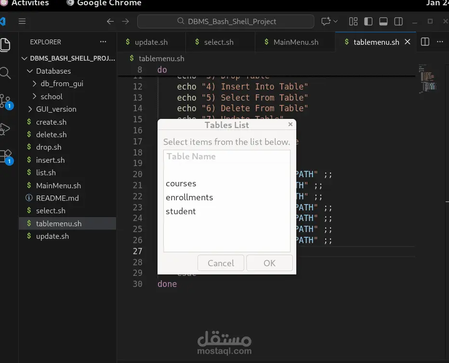Switch to the select.sh tab
This screenshot has width=449, height=363.
tap(220, 42)
